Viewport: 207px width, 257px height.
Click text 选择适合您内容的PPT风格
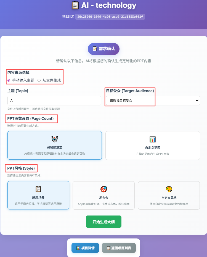tap(24, 176)
